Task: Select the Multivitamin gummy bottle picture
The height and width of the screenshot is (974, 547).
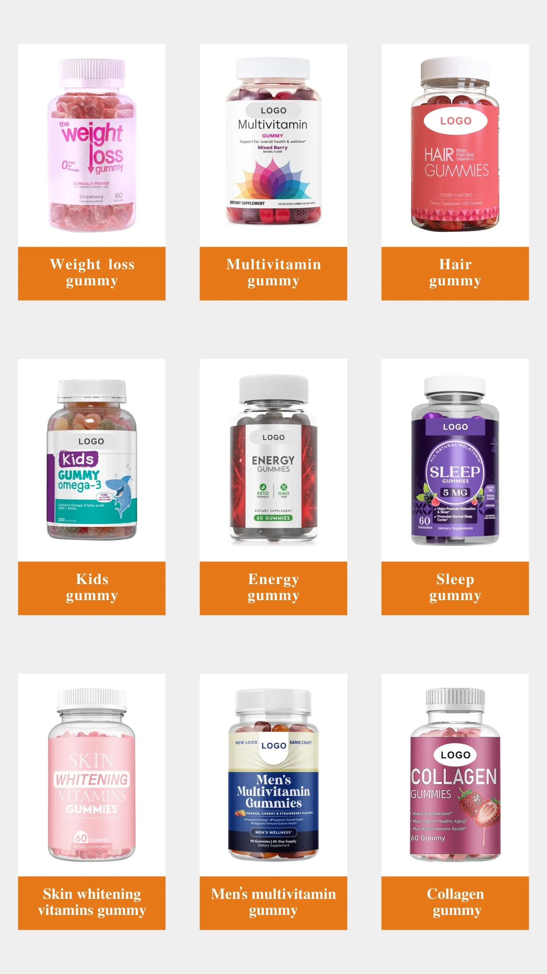Action: (x=273, y=142)
